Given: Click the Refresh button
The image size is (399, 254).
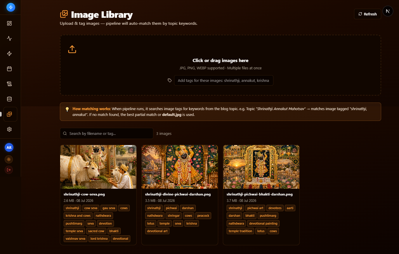Looking at the screenshot, I should [367, 14].
